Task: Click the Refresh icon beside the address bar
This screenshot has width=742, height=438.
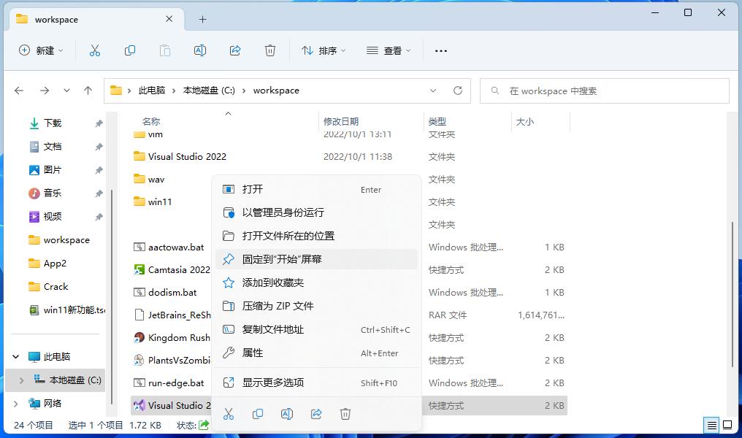Action: [x=459, y=90]
